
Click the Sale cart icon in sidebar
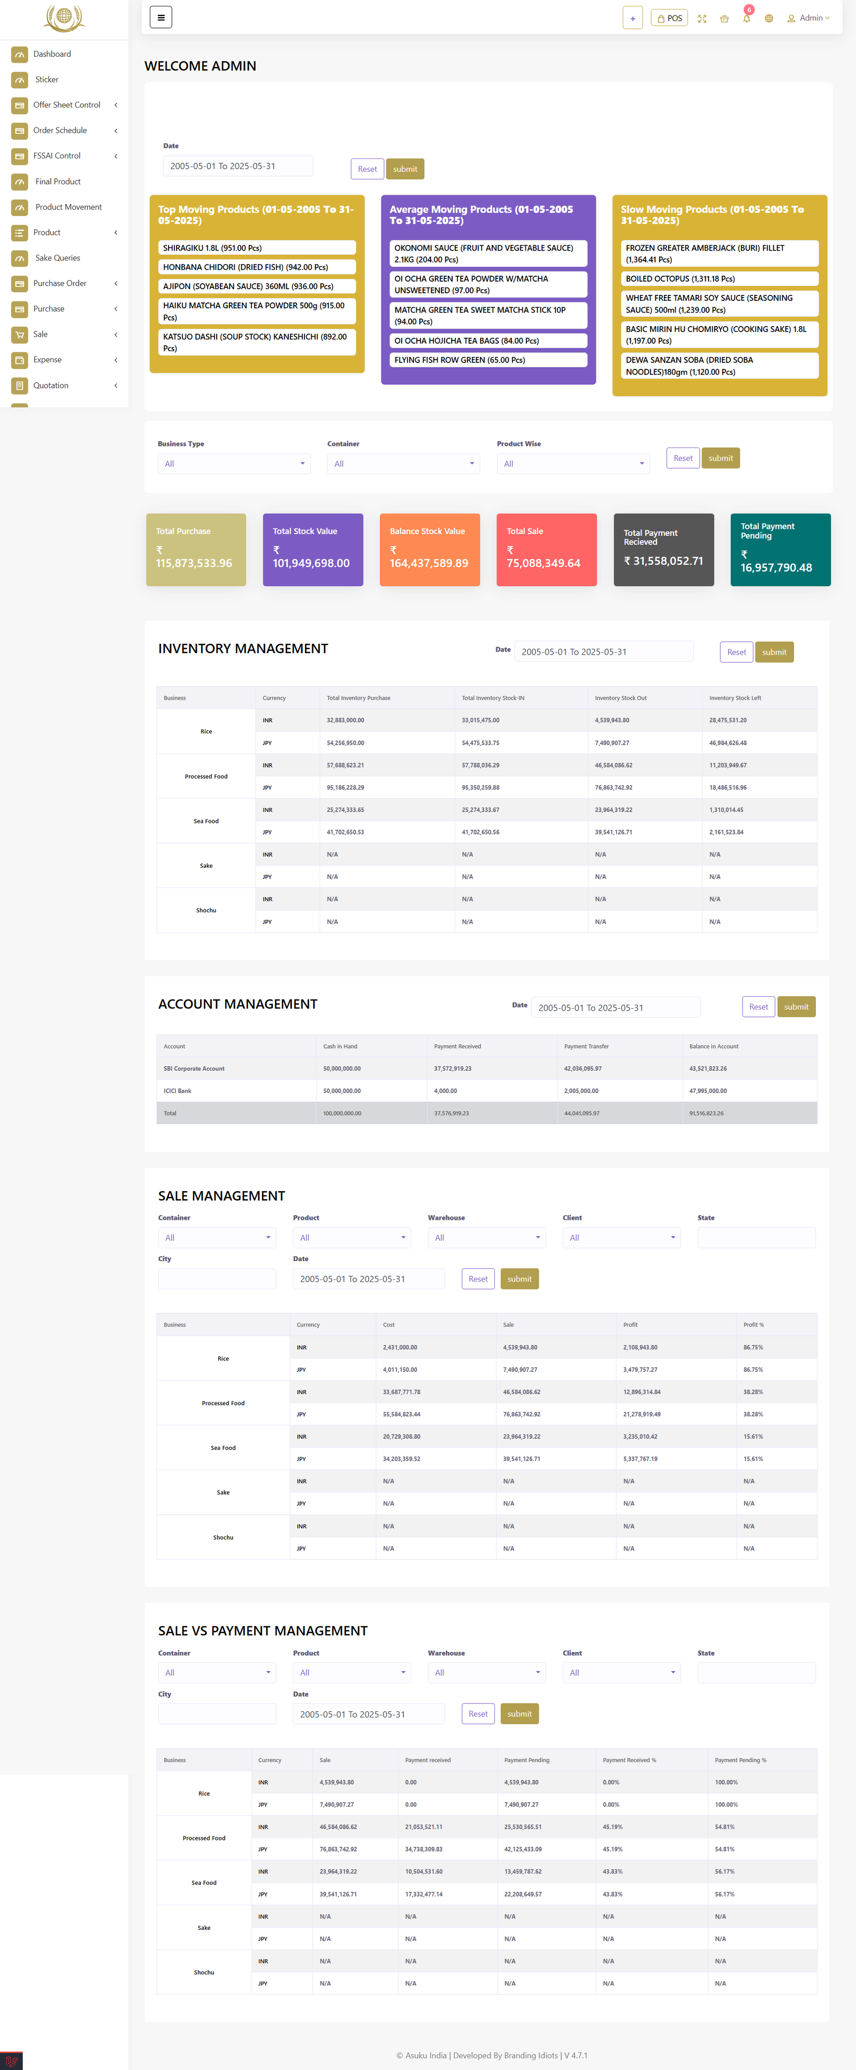20,334
